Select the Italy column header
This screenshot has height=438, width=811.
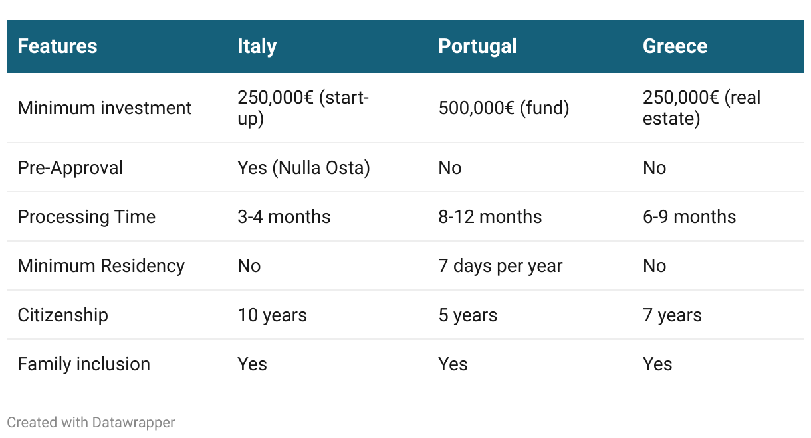257,46
